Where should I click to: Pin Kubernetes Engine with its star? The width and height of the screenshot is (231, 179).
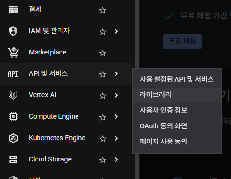(x=103, y=139)
